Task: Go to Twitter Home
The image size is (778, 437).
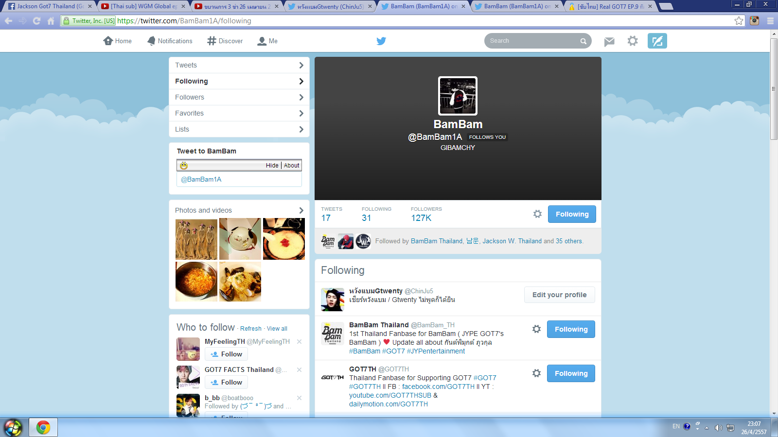Action: (x=117, y=41)
